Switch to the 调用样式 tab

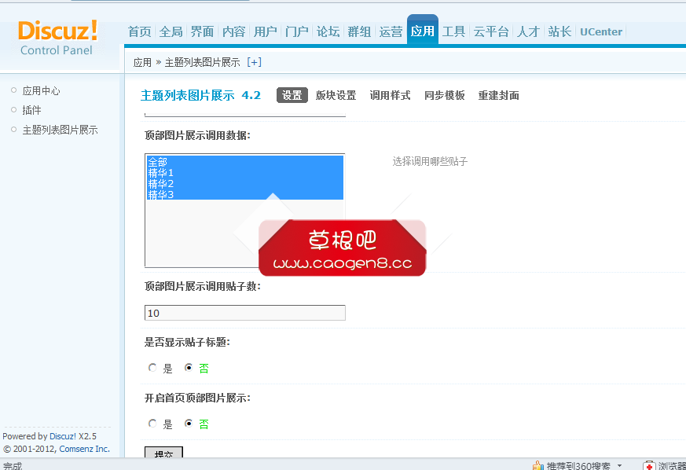[x=390, y=94]
